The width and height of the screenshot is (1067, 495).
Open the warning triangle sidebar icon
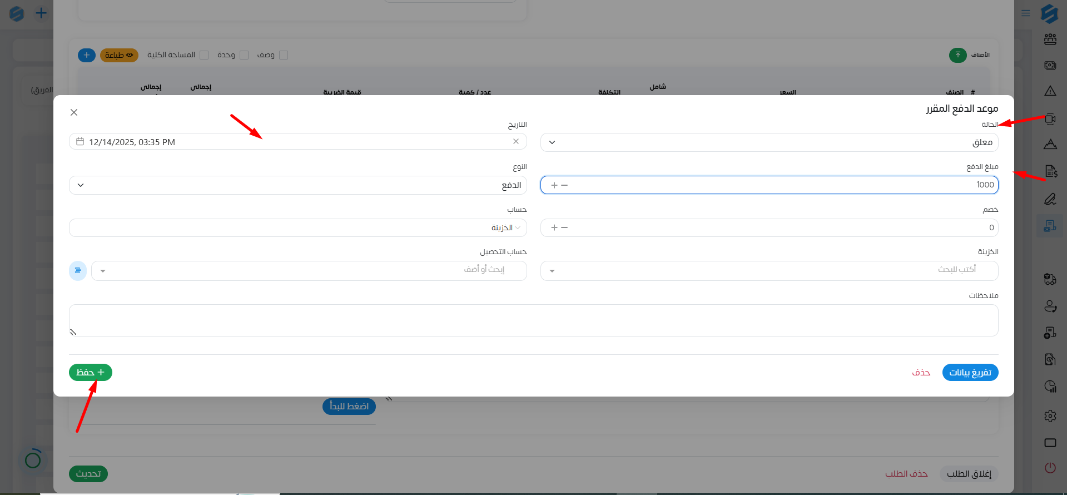1050,91
